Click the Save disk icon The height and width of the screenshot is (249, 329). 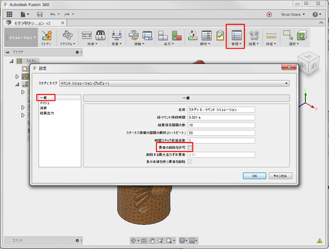tap(40, 14)
